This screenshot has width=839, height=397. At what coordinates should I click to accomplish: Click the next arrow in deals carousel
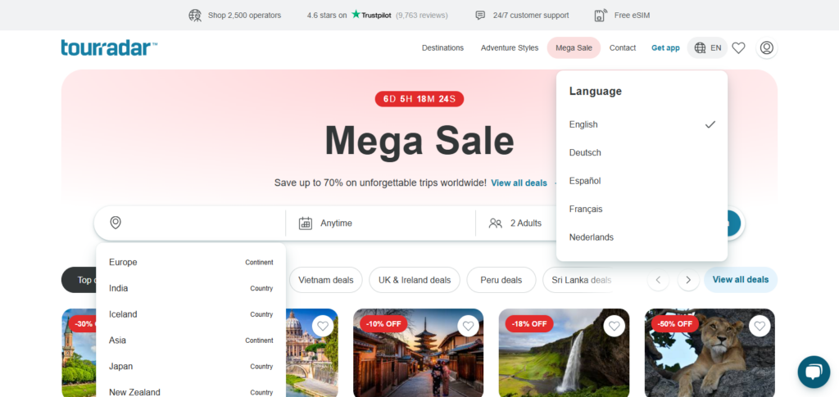pyautogui.click(x=688, y=280)
